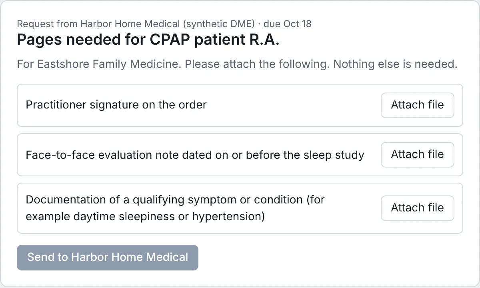Click the Nothing else is needed sentence
Image resolution: width=480 pixels, height=288 pixels.
395,64
